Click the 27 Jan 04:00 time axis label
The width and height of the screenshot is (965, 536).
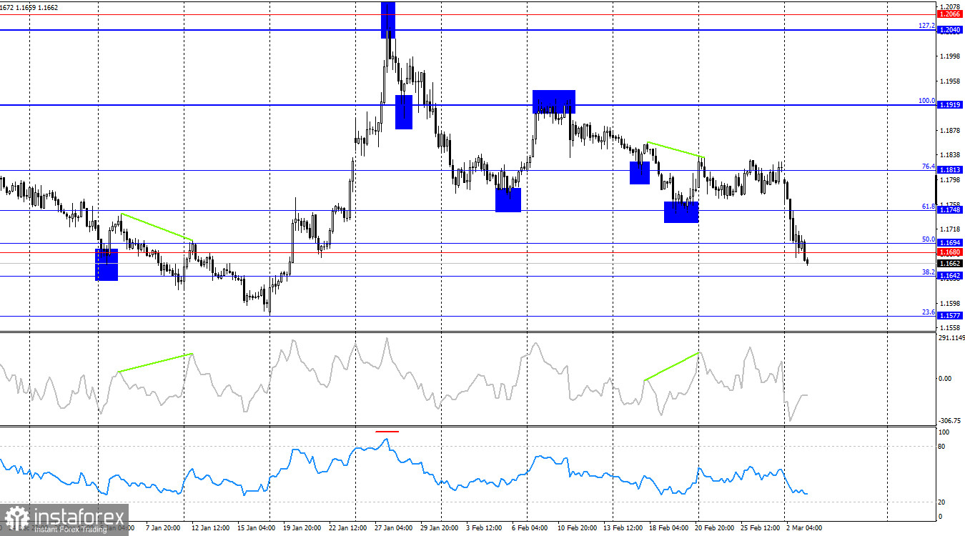[x=393, y=529]
